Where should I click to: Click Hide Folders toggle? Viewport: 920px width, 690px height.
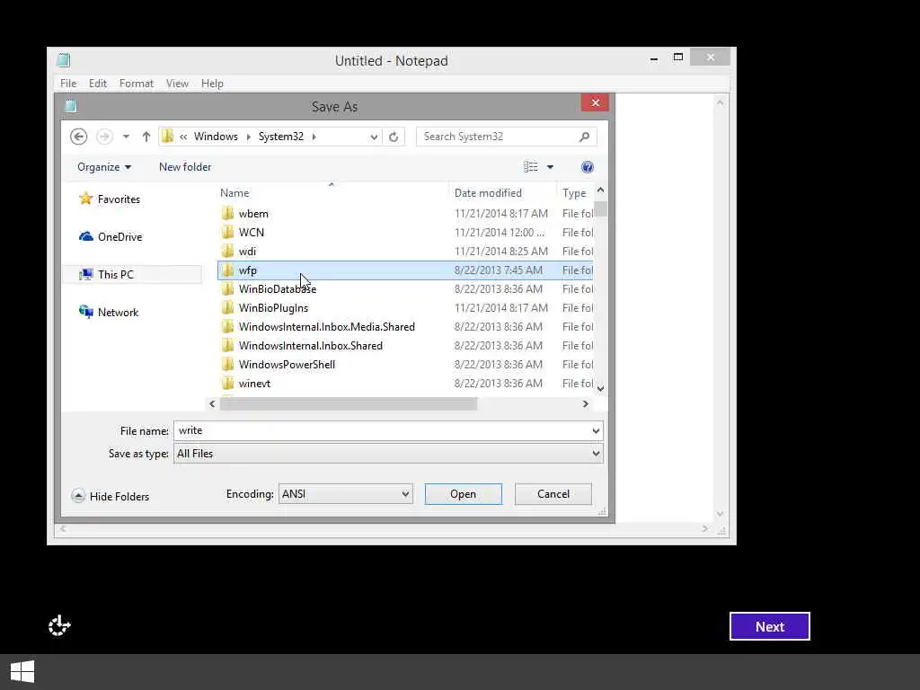[111, 496]
